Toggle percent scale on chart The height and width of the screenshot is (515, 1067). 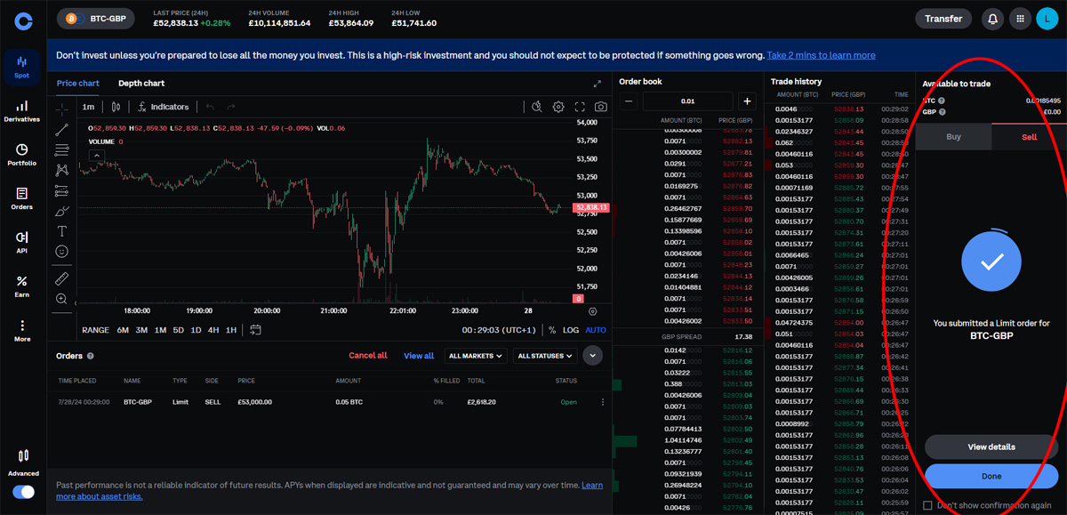[551, 330]
